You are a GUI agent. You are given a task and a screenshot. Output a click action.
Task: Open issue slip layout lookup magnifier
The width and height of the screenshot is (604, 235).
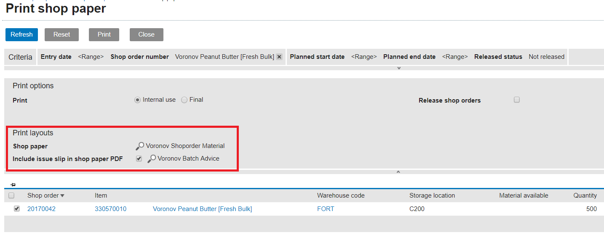click(x=151, y=159)
